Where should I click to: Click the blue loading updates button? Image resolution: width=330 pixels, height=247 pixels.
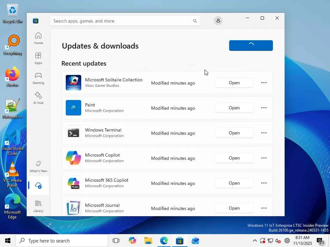click(251, 45)
